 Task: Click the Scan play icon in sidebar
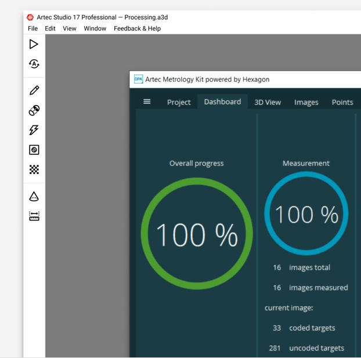[34, 44]
